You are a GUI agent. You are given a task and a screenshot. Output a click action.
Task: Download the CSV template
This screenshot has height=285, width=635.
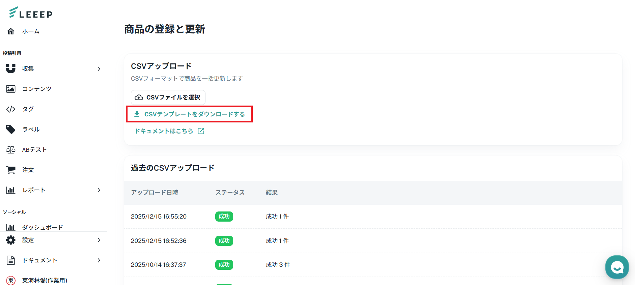pos(190,114)
